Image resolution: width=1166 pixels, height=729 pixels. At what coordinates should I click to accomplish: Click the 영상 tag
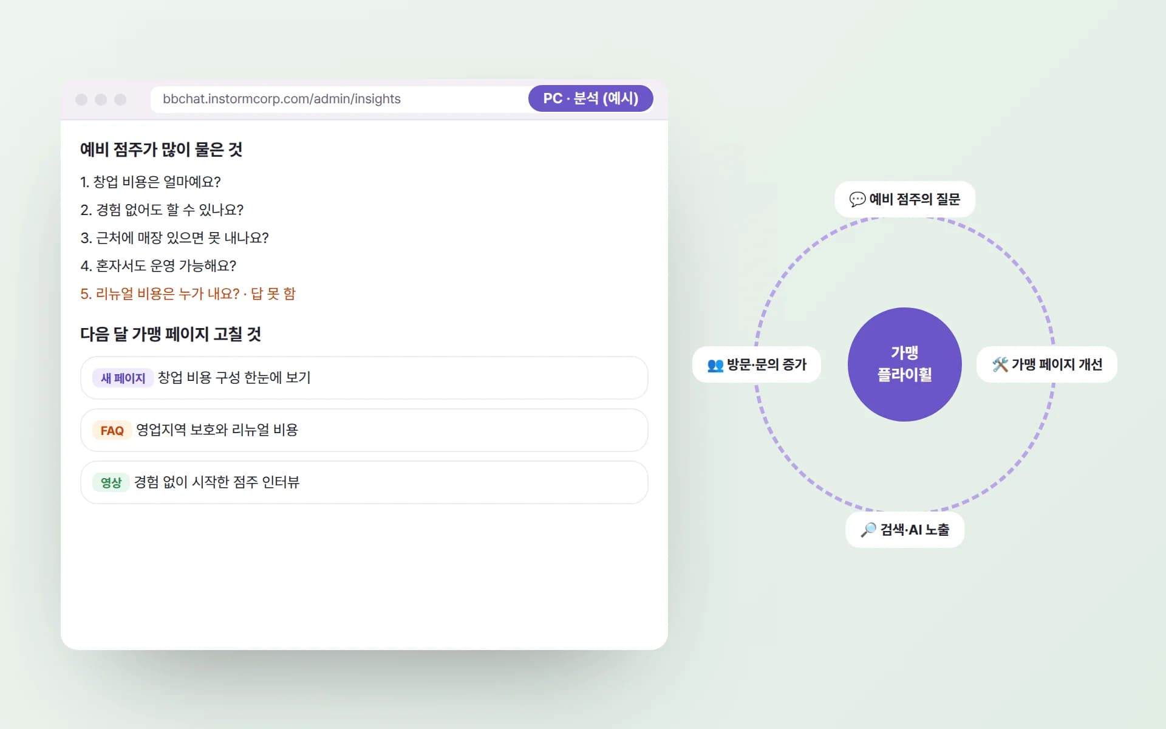111,482
